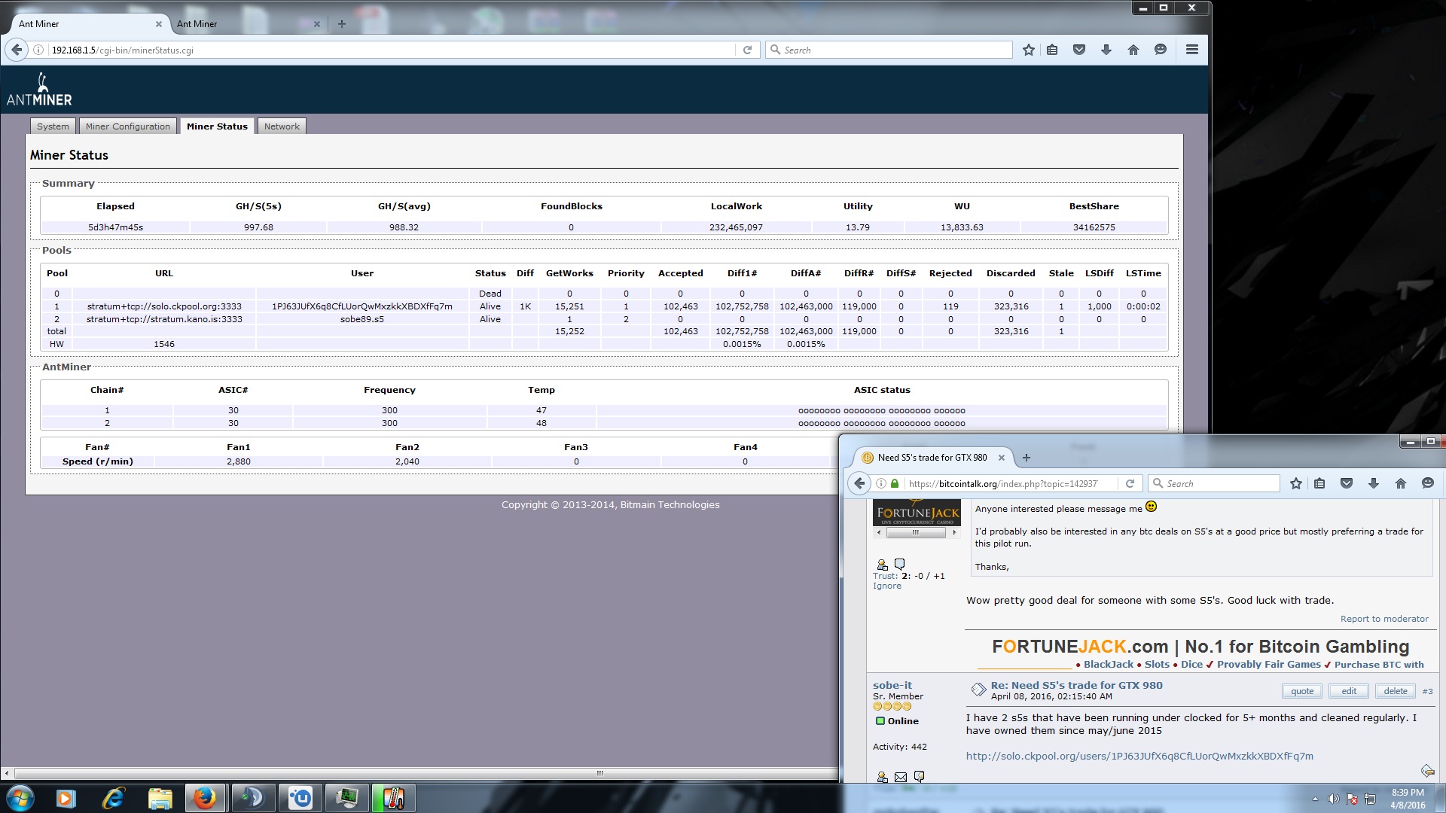
Task: Click the pool 1 user address cell
Action: click(361, 306)
